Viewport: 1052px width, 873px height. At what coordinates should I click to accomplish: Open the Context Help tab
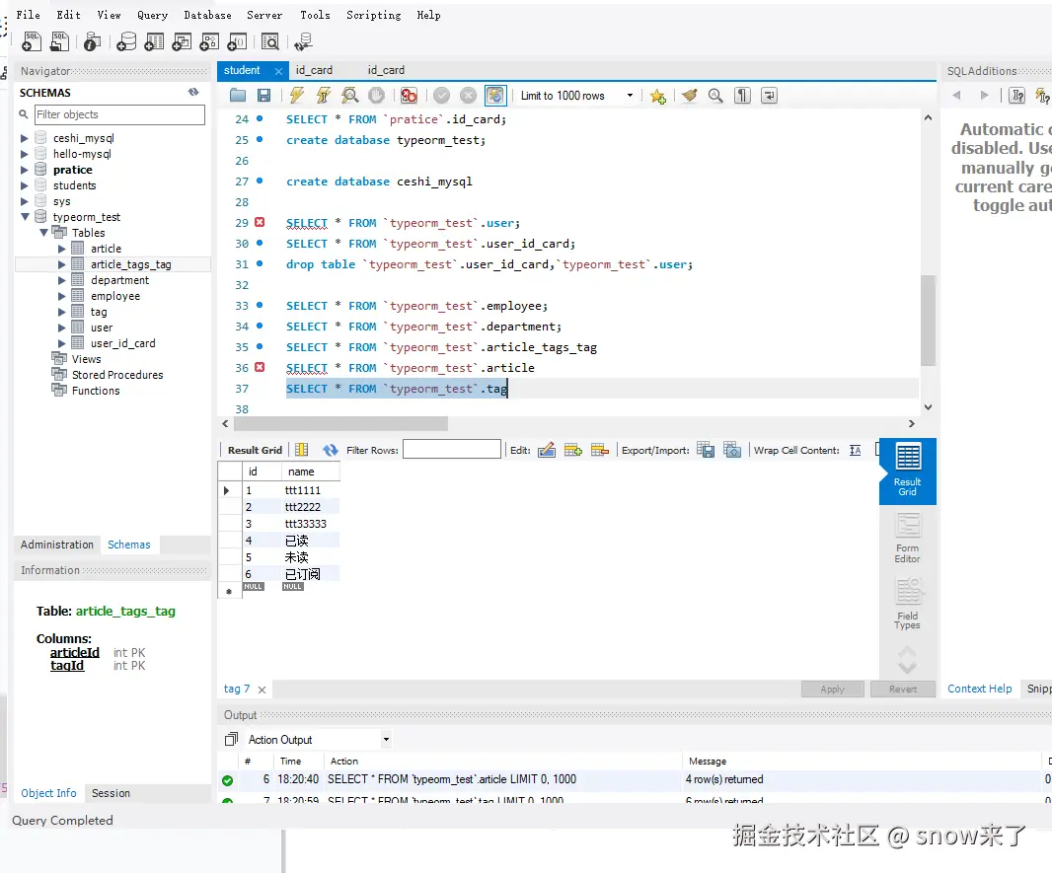[x=980, y=689]
